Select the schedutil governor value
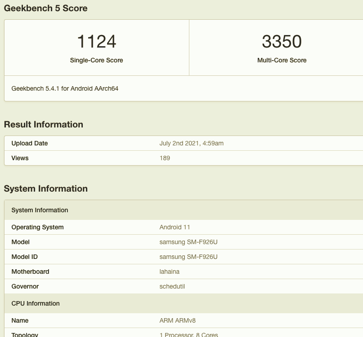This screenshot has height=337, width=363. coord(172,286)
